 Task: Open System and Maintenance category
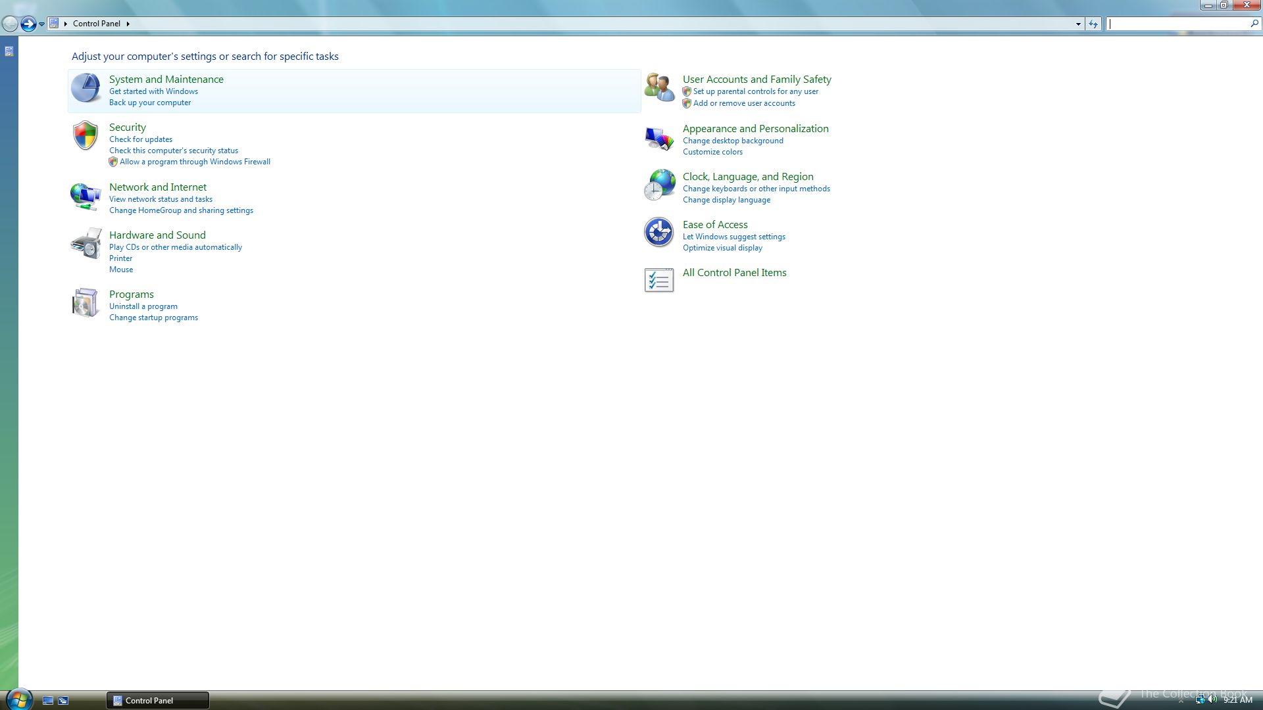pos(166,80)
